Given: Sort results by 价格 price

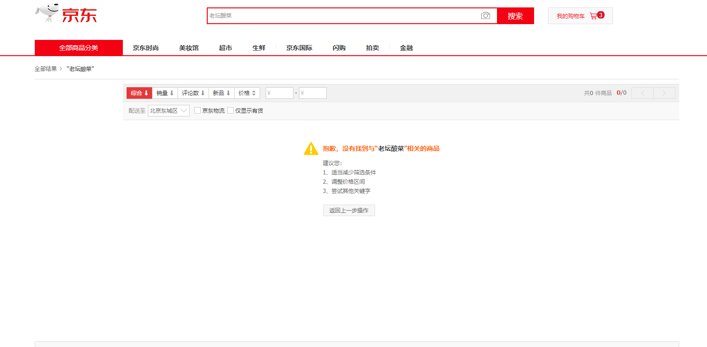Looking at the screenshot, I should tap(247, 93).
